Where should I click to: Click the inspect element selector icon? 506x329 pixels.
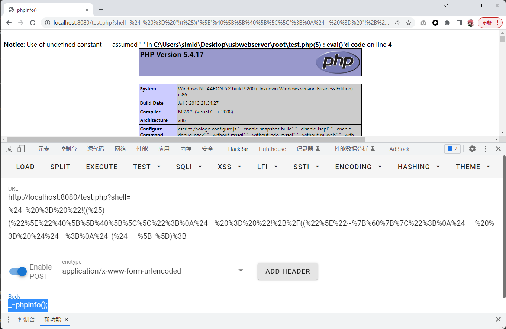tap(9, 149)
